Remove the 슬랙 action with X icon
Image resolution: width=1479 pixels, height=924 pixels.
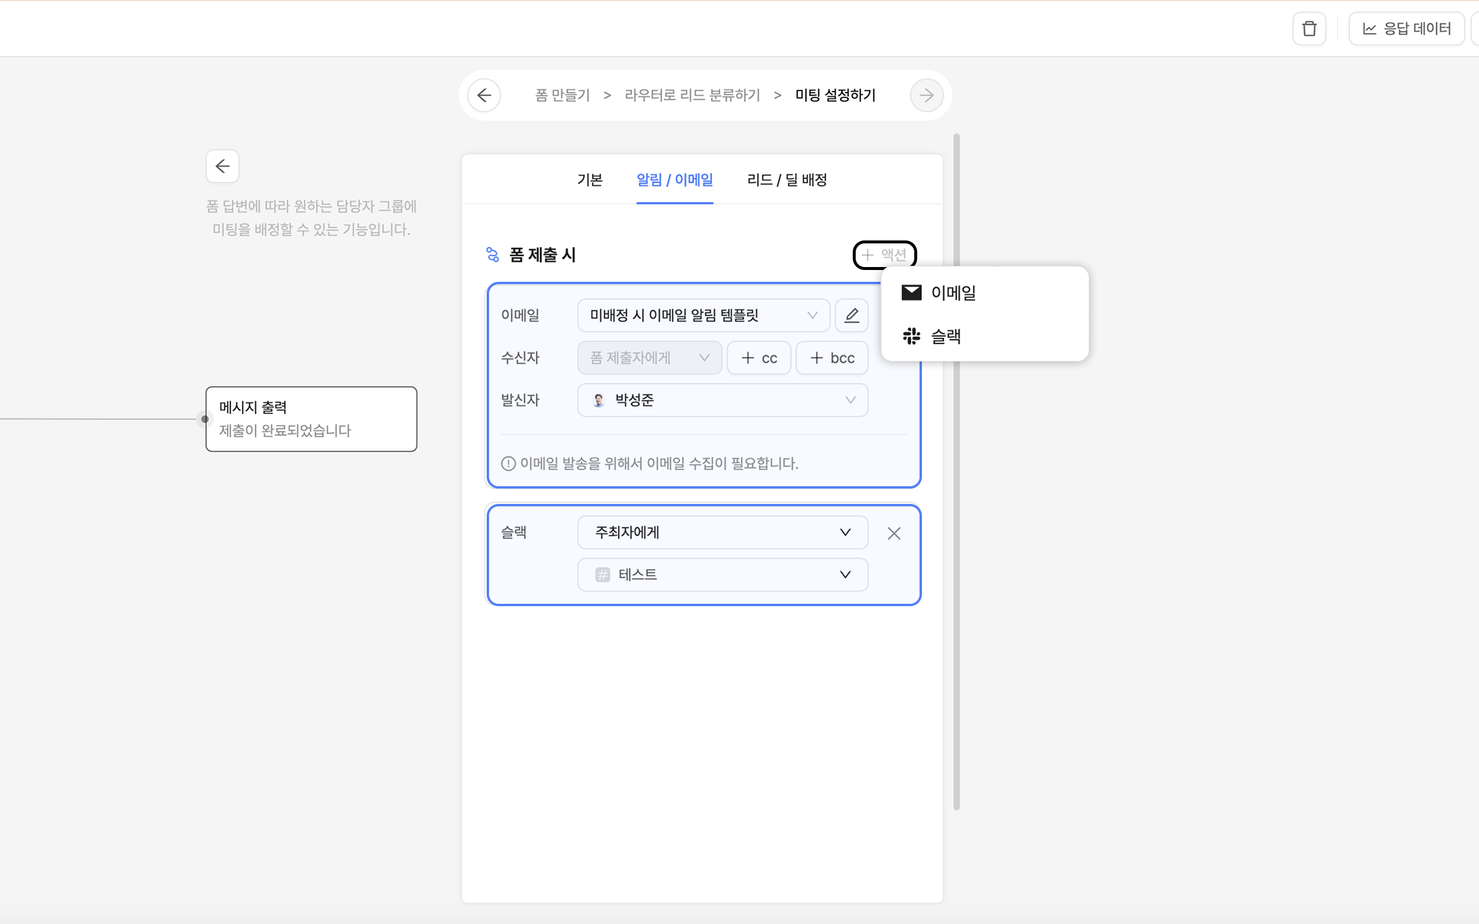click(x=894, y=533)
